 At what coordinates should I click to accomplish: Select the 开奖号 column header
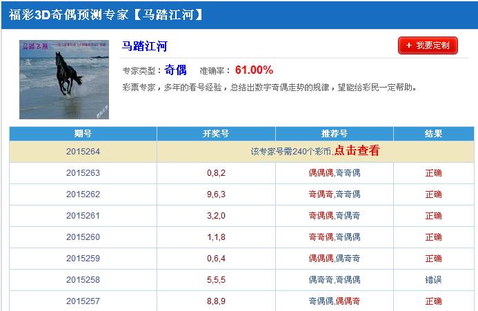pos(216,134)
